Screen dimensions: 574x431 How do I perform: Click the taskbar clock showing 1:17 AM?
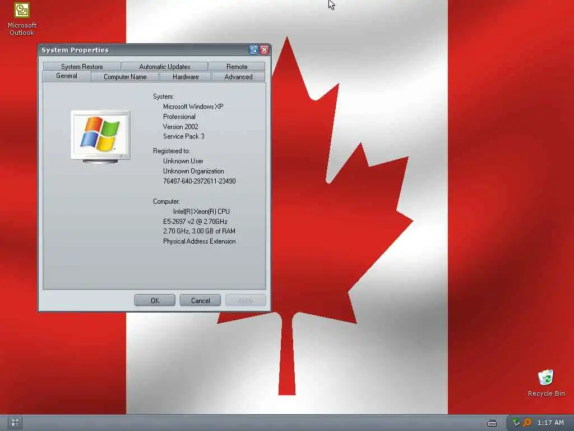[550, 423]
